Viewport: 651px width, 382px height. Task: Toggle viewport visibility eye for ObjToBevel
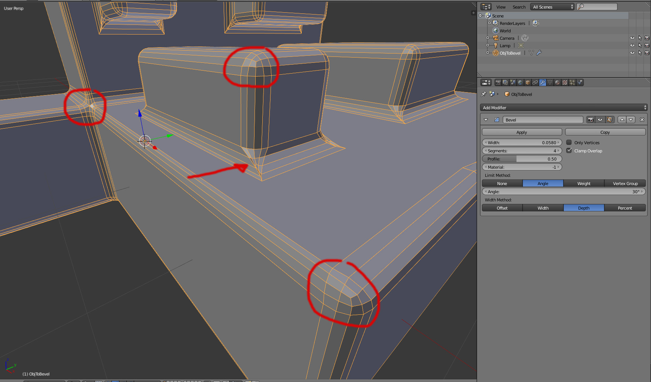[632, 53]
